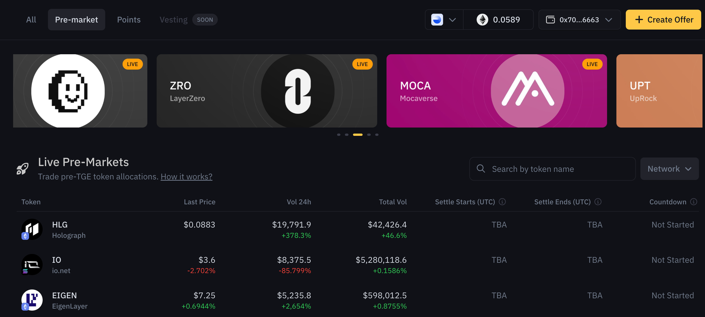
Task: Click the info icon next to Countdown
Action: (x=693, y=202)
